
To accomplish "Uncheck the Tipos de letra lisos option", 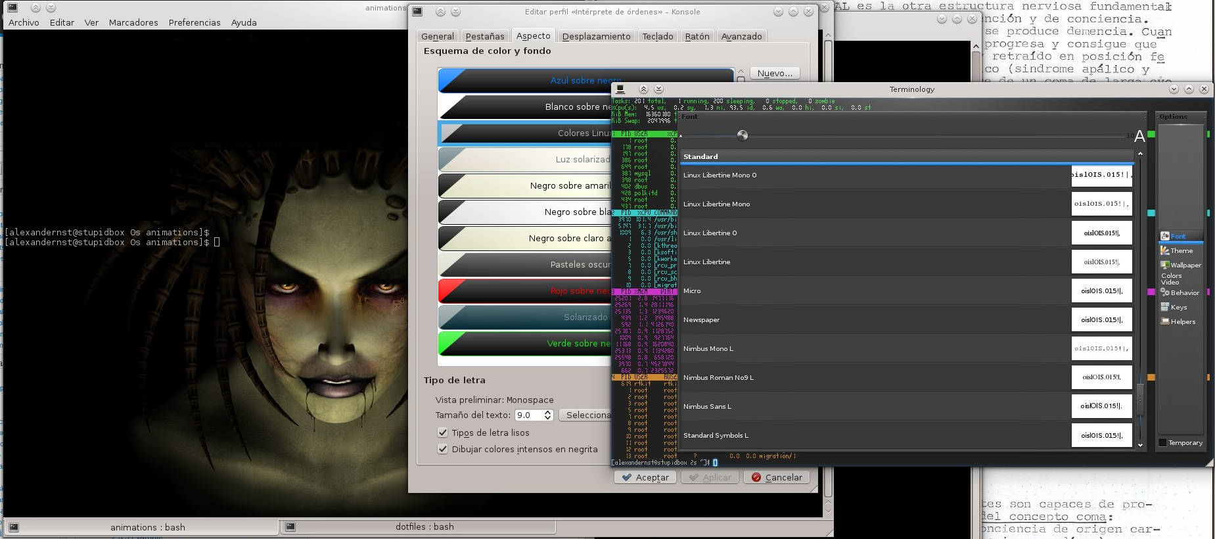I will click(x=443, y=433).
